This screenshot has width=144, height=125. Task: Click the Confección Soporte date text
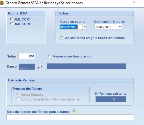pos(104,27)
